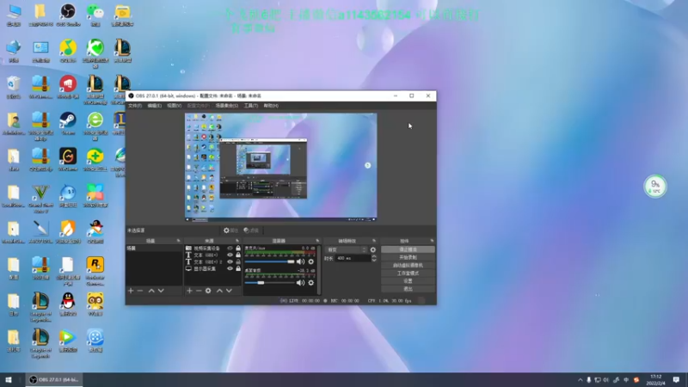The image size is (688, 387).
Task: Toggle visibility of video capture device source
Action: [x=230, y=249]
